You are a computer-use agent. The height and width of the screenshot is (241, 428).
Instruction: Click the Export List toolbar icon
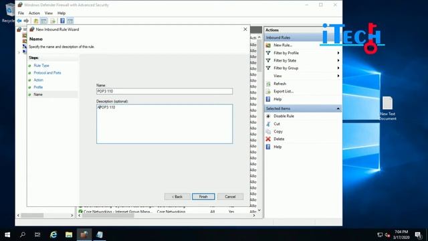[x=53, y=21]
